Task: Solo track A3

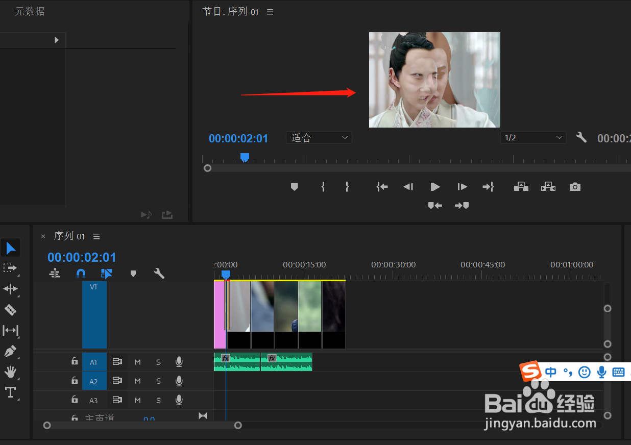Action: [x=158, y=400]
